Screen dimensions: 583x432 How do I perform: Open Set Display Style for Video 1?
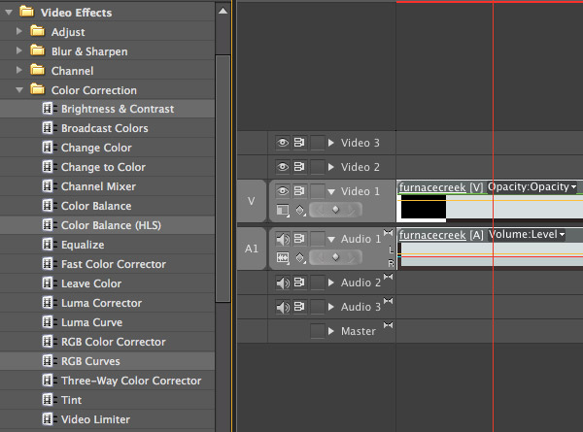pos(283,211)
